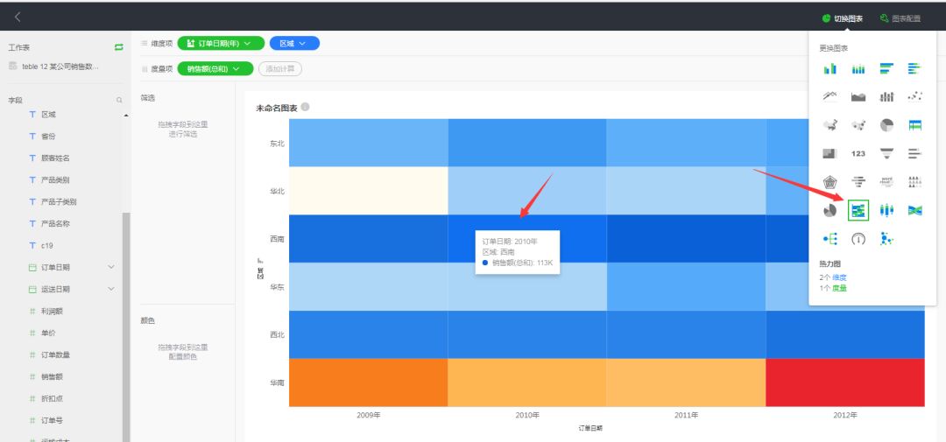Select the China map chart type
Image resolution: width=946 pixels, height=442 pixels.
tap(830, 125)
